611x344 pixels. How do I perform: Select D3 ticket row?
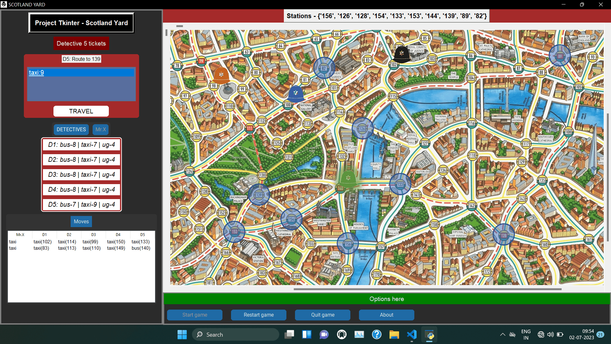click(x=81, y=175)
